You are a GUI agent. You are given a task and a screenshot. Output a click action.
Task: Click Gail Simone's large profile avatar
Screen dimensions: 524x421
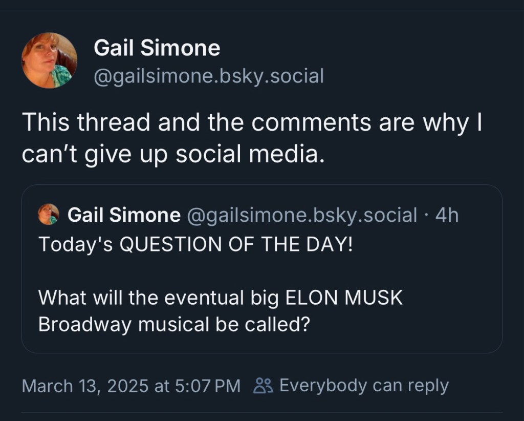pyautogui.click(x=49, y=60)
